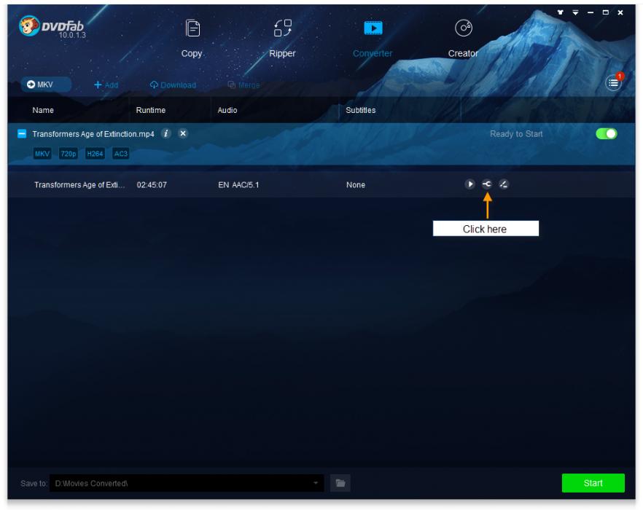643x510 pixels.
Task: Click the 02:45:07 runtime value
Action: click(152, 185)
